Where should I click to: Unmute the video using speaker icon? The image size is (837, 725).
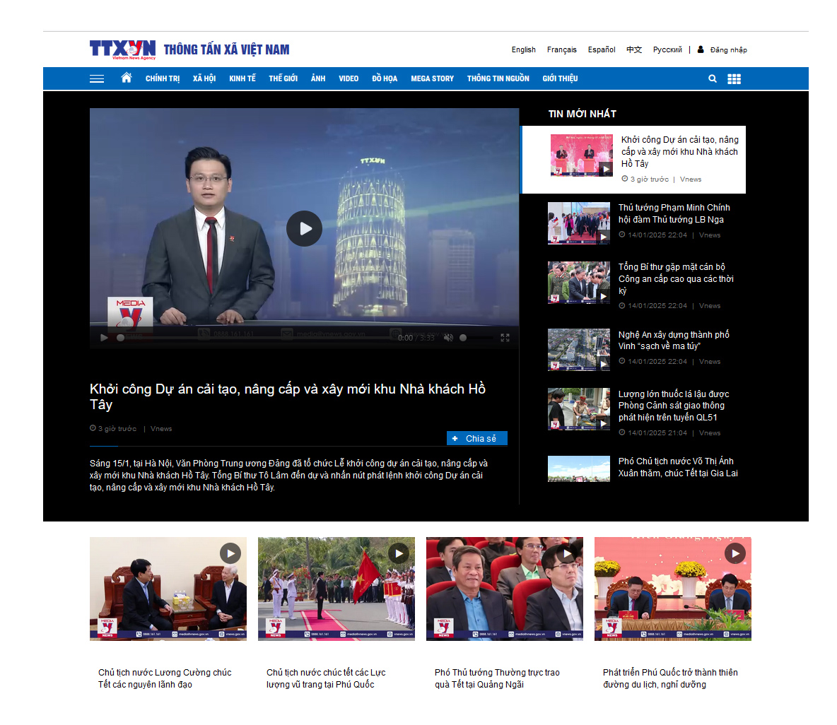pos(448,338)
